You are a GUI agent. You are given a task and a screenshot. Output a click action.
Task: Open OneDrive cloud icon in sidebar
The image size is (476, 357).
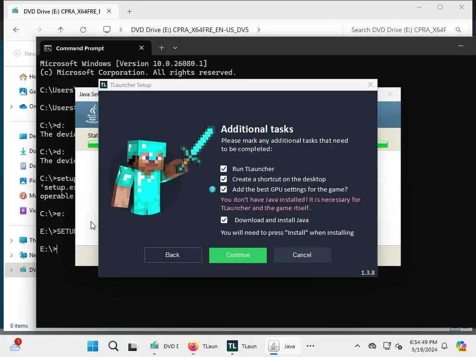[23, 106]
